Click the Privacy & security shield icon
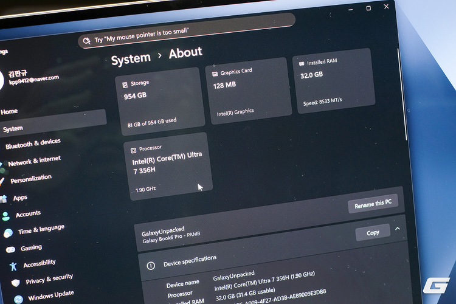456x304 pixels. click(15, 283)
